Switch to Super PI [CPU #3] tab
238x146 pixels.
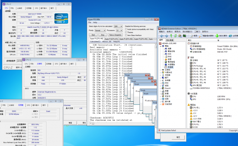pos(141,39)
